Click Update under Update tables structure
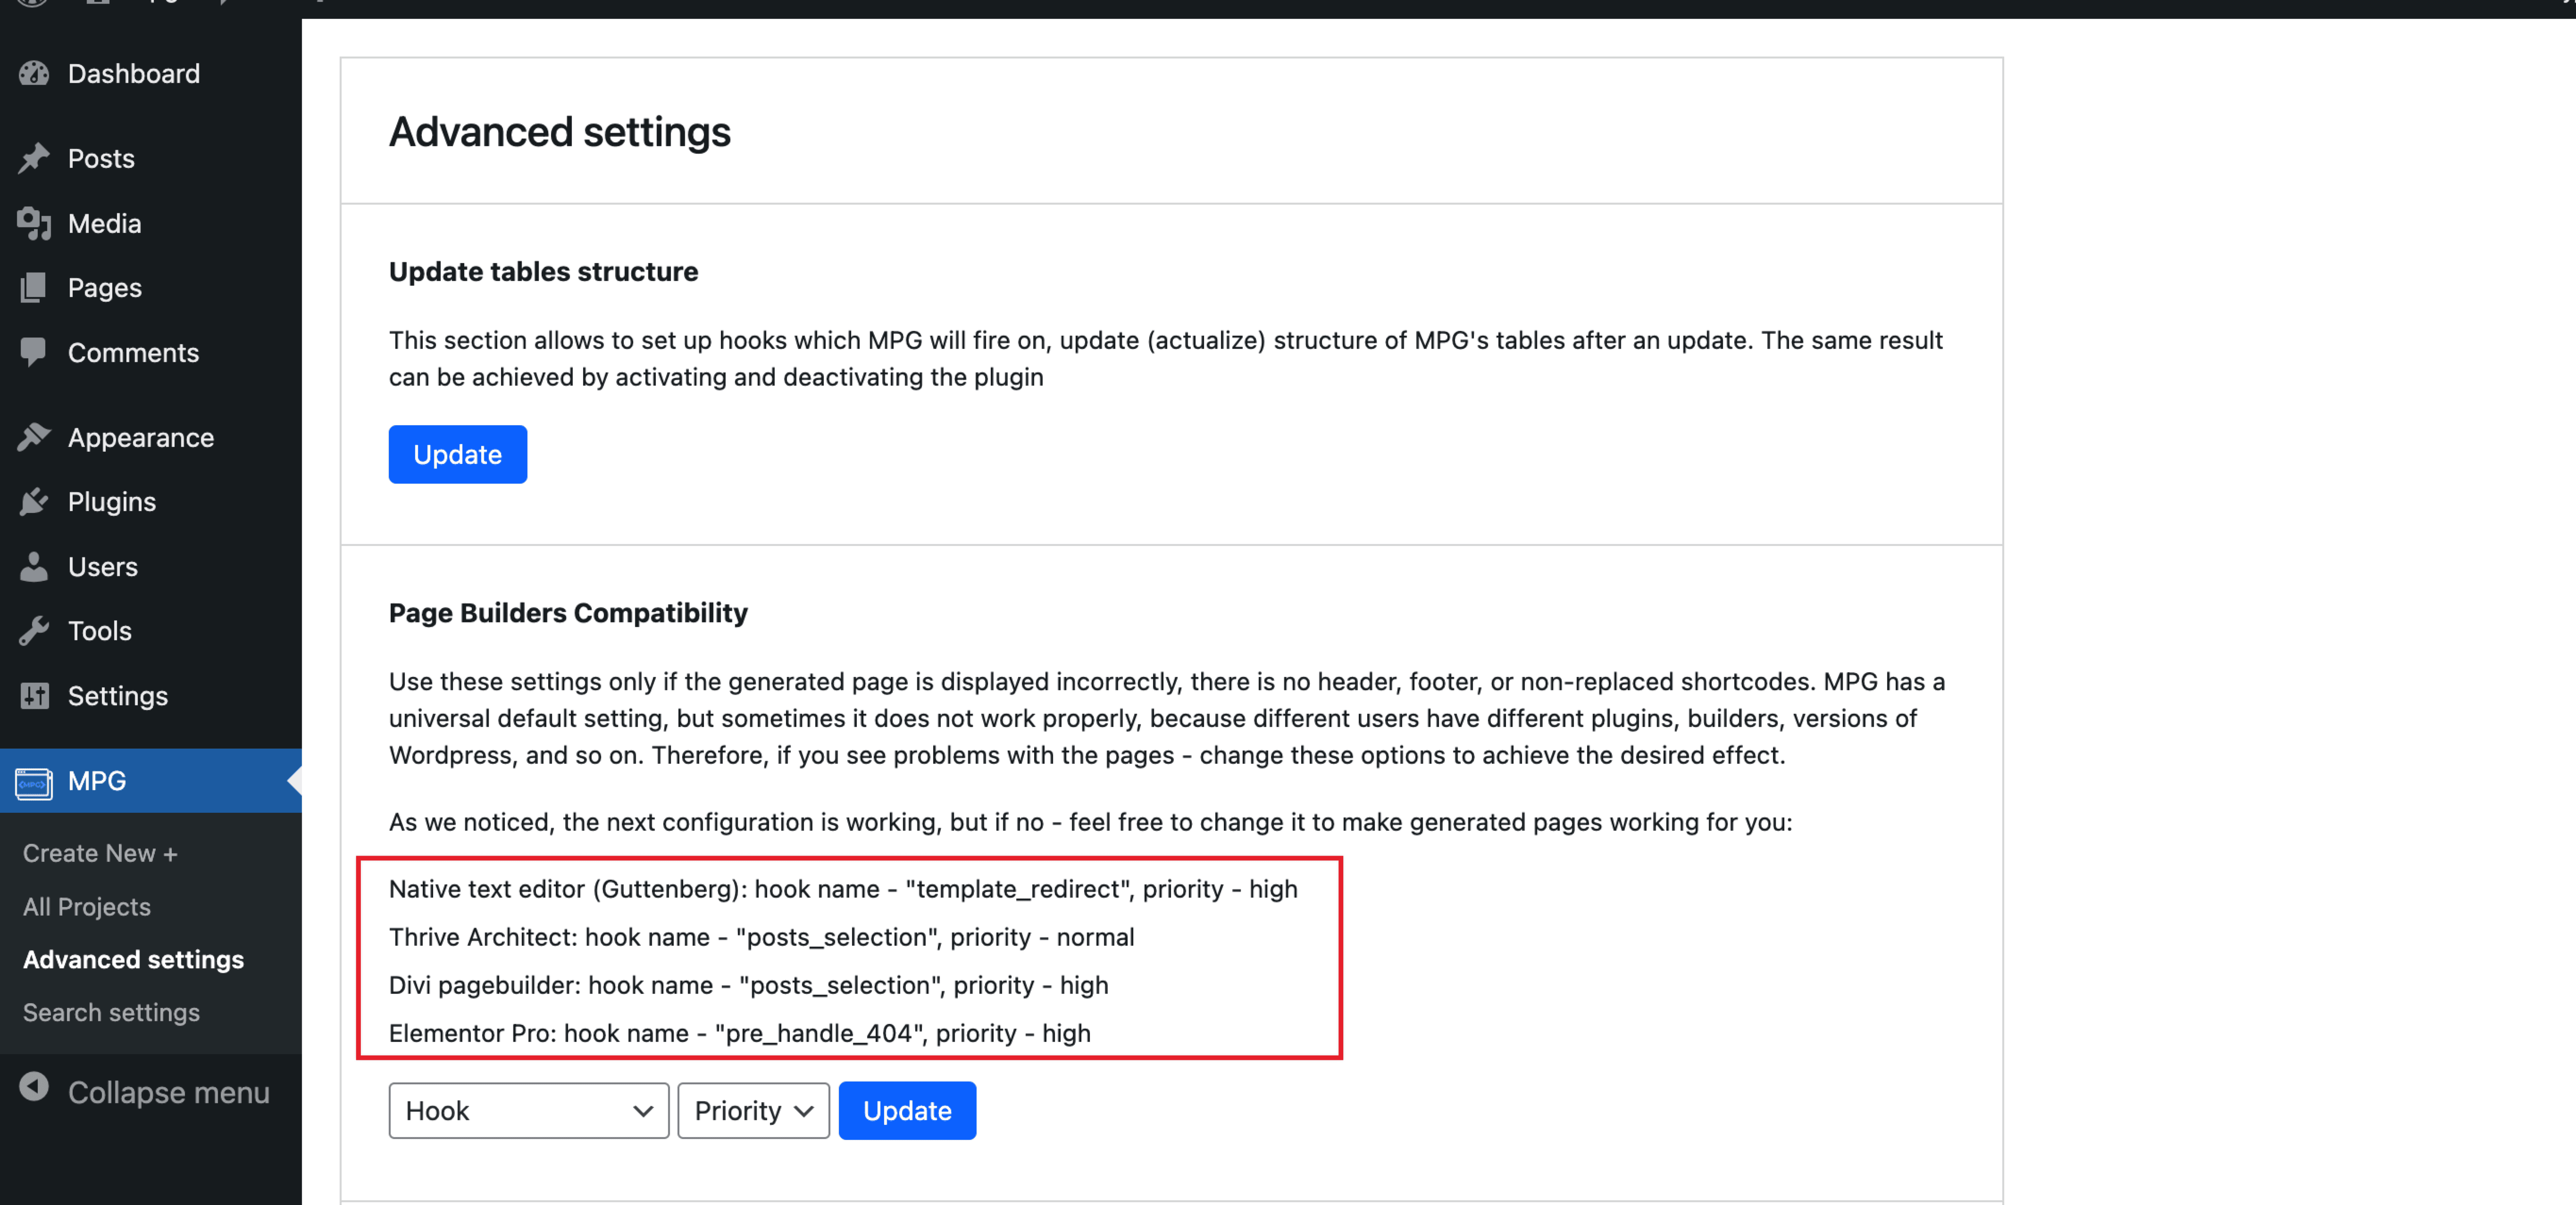This screenshot has height=1205, width=2576. click(457, 454)
